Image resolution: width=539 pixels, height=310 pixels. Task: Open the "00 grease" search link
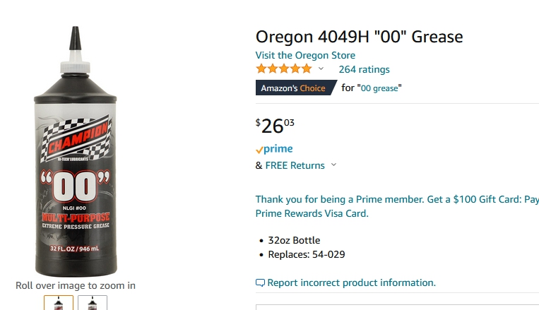click(380, 88)
